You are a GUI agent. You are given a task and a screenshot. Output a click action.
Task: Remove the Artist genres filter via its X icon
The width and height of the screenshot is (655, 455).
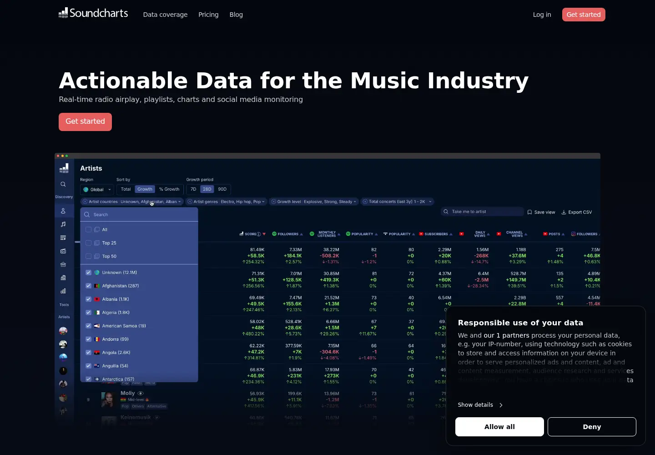190,202
